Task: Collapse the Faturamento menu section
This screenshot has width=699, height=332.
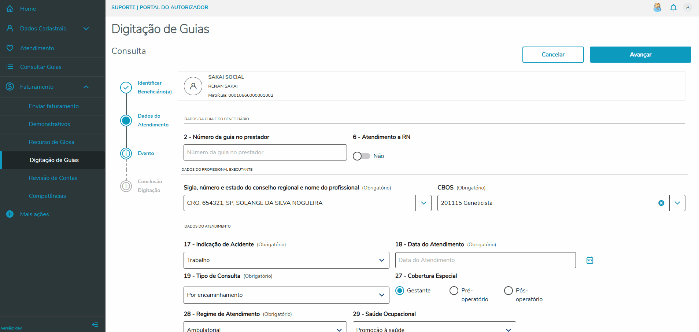Action: pyautogui.click(x=86, y=87)
